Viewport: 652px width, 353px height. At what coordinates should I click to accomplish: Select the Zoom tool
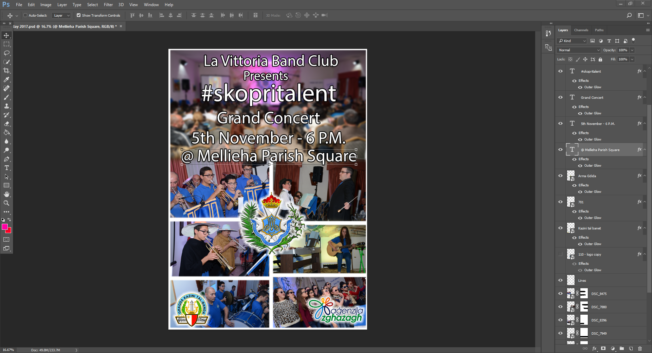(x=6, y=203)
